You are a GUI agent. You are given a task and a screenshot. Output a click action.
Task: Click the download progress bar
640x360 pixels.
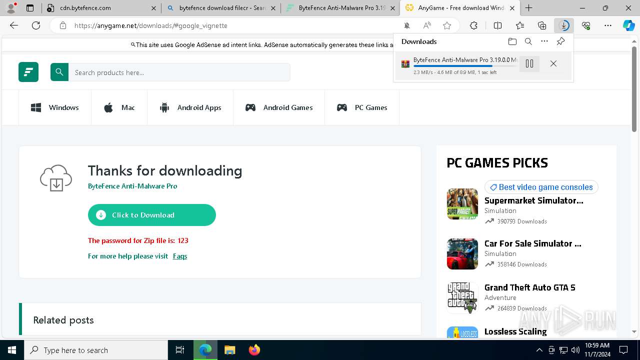click(x=465, y=66)
